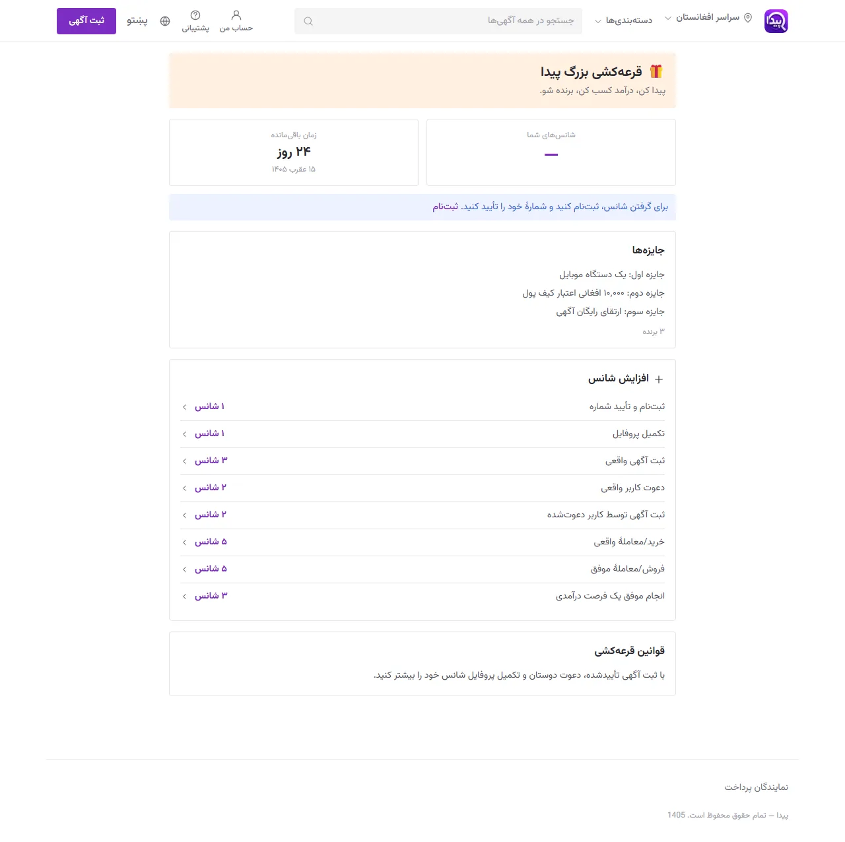Open the دسته‌بندی‌ها categories dropdown
845x842 pixels.
click(623, 20)
